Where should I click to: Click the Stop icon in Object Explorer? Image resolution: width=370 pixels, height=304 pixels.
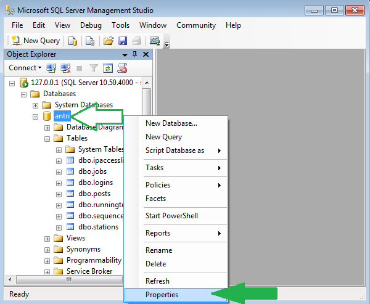[80, 68]
